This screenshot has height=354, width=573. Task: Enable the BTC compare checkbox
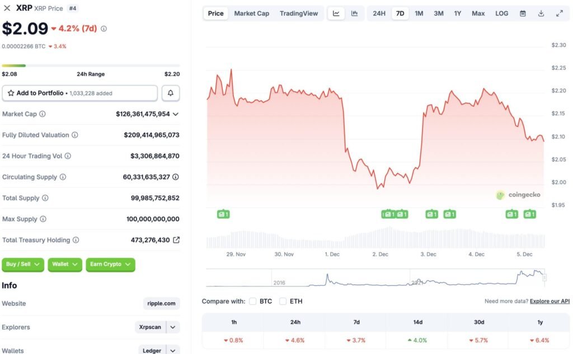pos(253,301)
